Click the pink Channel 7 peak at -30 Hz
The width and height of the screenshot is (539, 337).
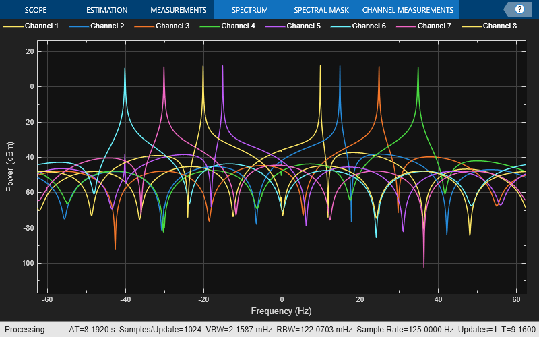pos(164,68)
